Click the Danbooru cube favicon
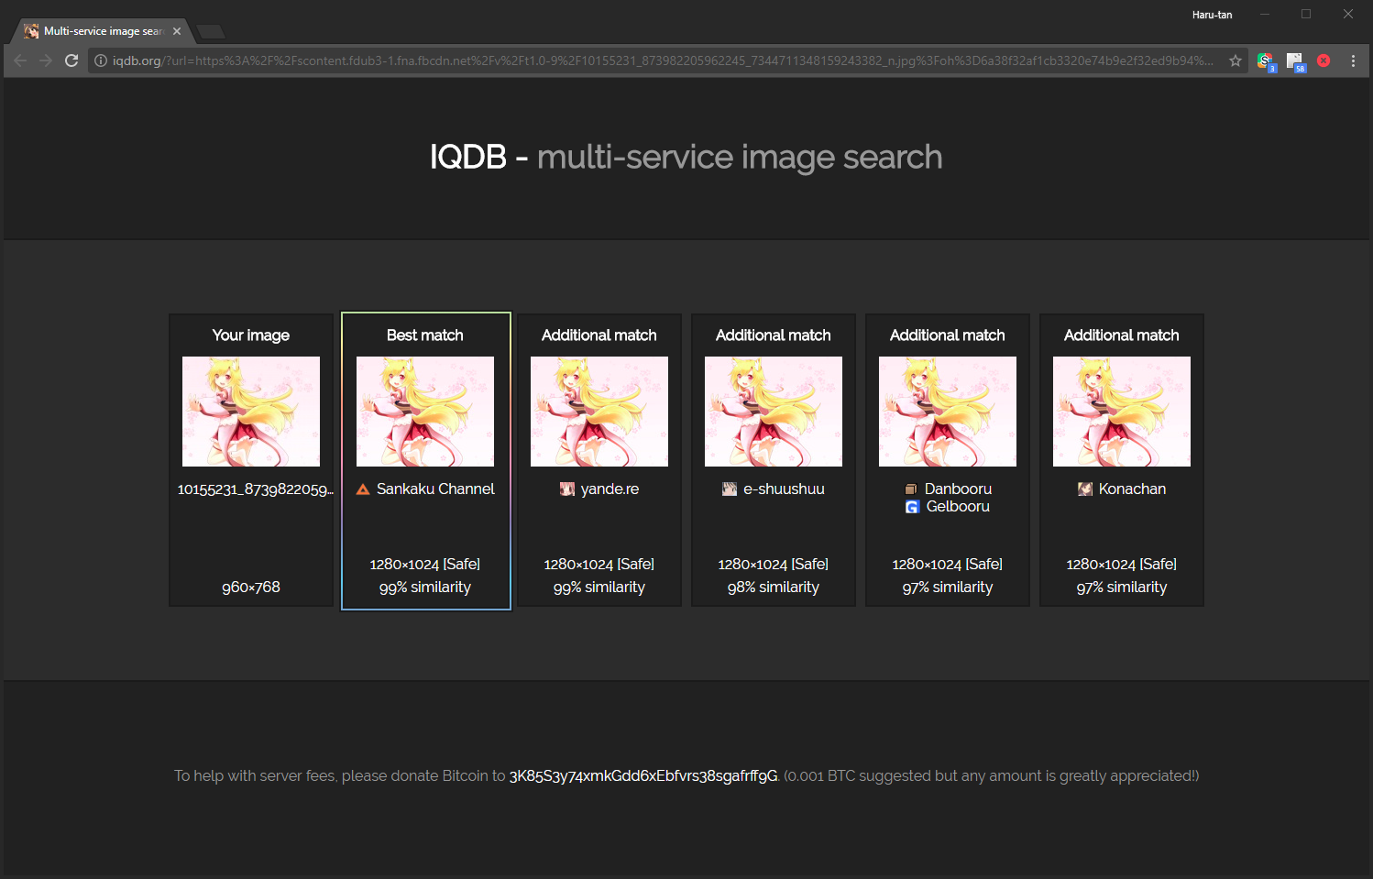Screen dimensions: 1373x879 click(x=910, y=489)
